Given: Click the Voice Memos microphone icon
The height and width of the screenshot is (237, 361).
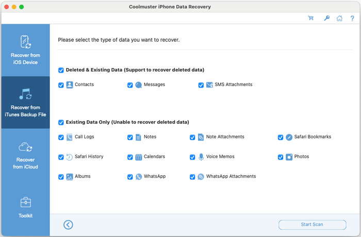Looking at the screenshot, I should point(201,157).
